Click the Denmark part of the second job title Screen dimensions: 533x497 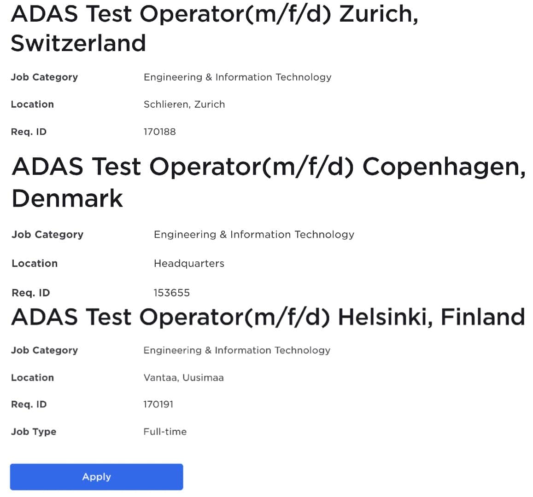67,198
